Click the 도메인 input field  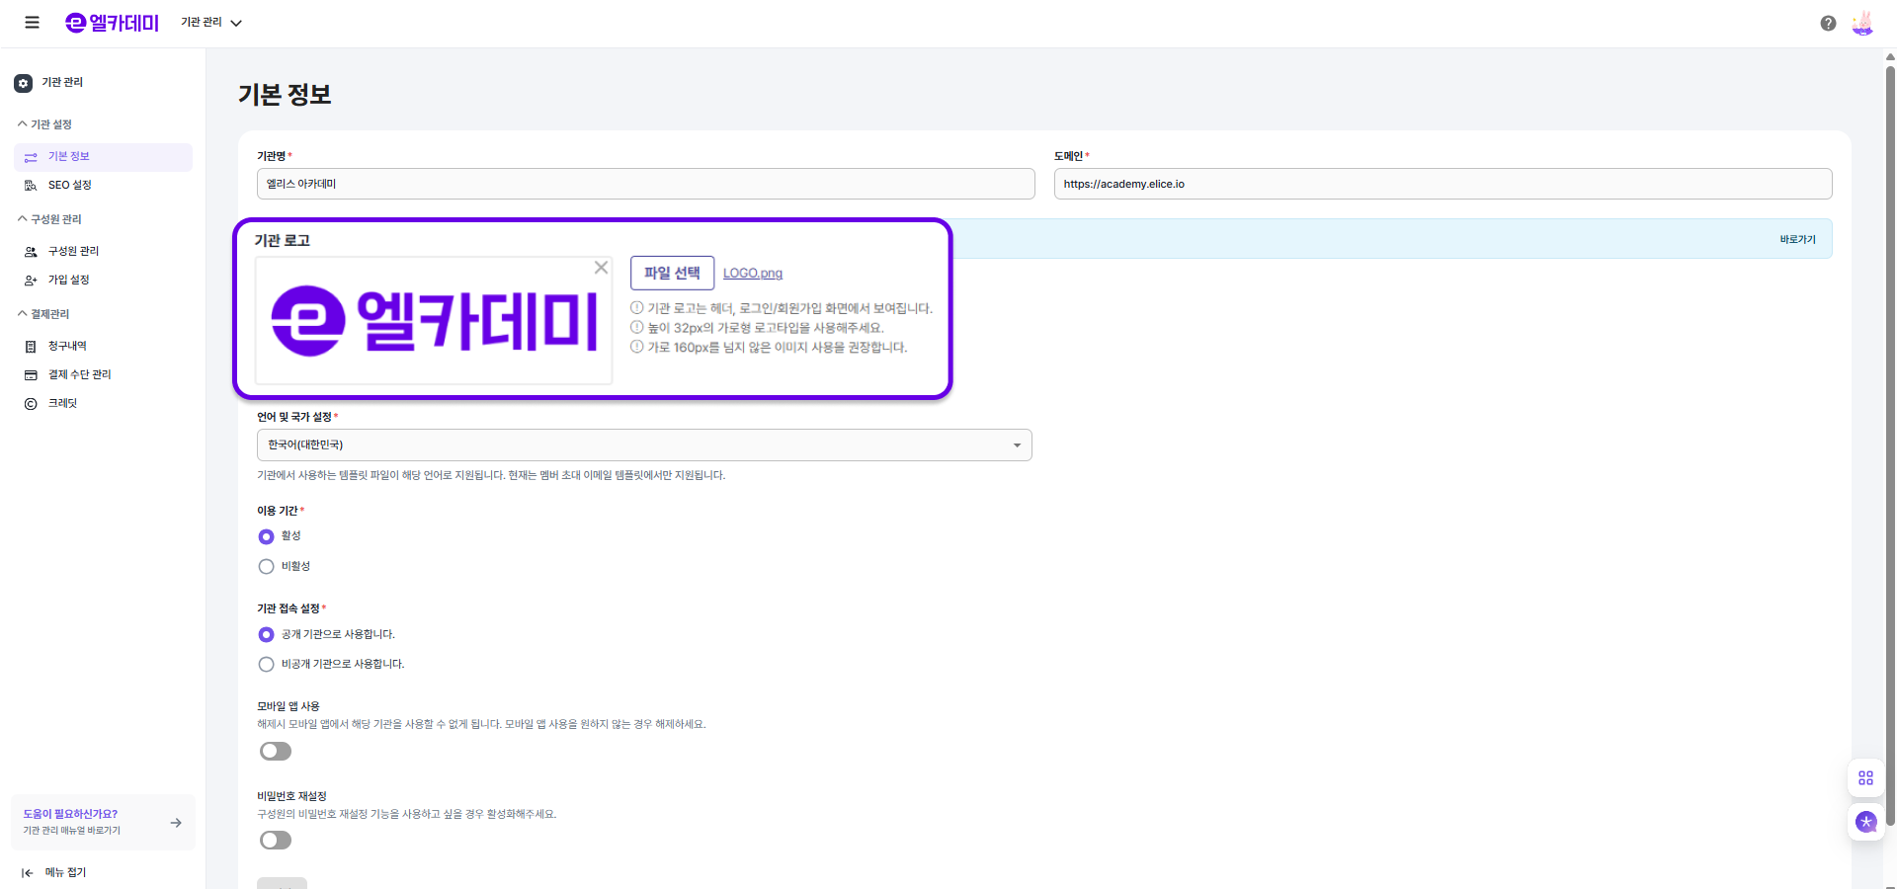1443,184
